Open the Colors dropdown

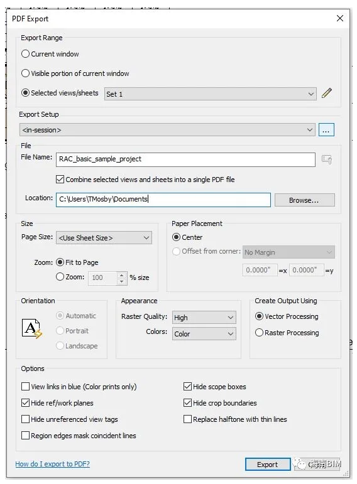coord(204,334)
